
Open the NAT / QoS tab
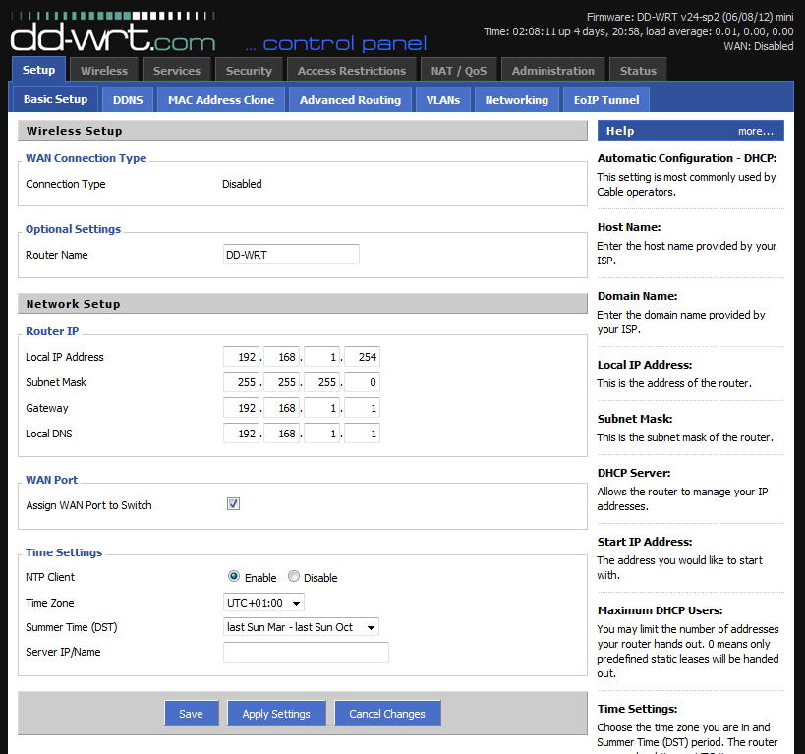[x=459, y=71]
